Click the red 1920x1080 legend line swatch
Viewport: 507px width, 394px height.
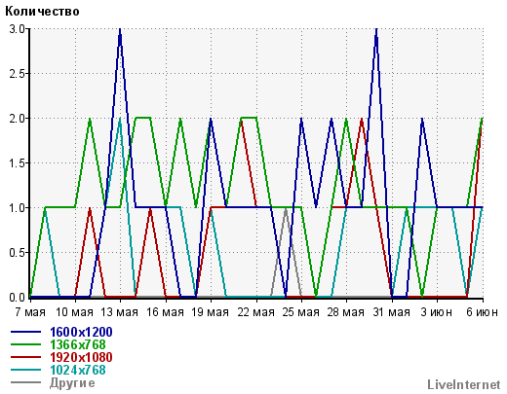coord(26,357)
